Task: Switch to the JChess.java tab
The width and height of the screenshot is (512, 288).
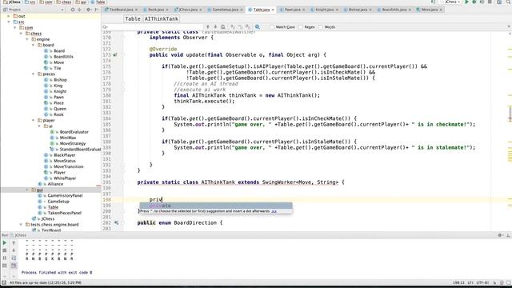Action: [188, 10]
